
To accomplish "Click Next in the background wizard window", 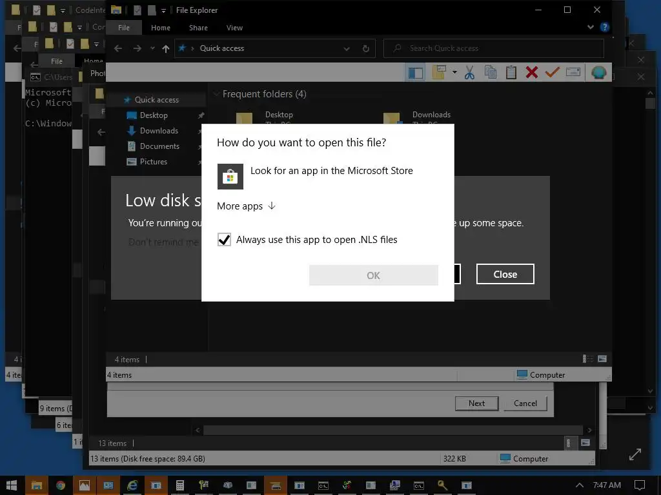I will tap(477, 403).
